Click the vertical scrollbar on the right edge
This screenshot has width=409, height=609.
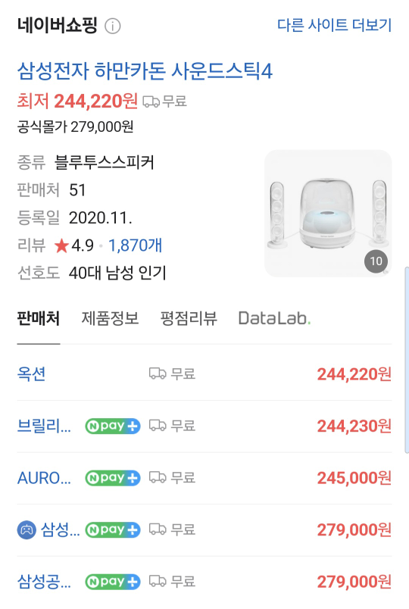(x=406, y=360)
